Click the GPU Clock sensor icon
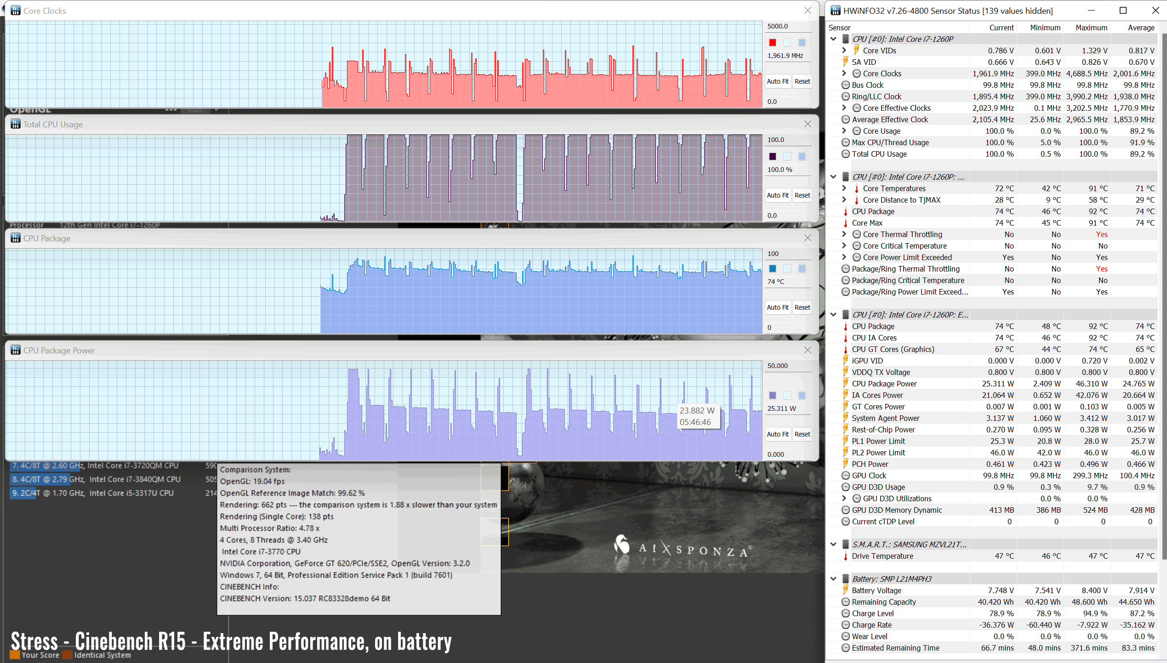The image size is (1167, 663). 845,476
